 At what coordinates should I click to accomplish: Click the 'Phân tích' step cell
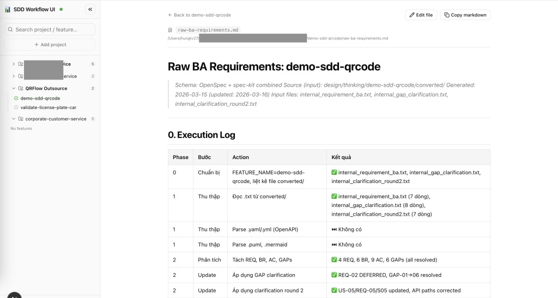pos(209,260)
